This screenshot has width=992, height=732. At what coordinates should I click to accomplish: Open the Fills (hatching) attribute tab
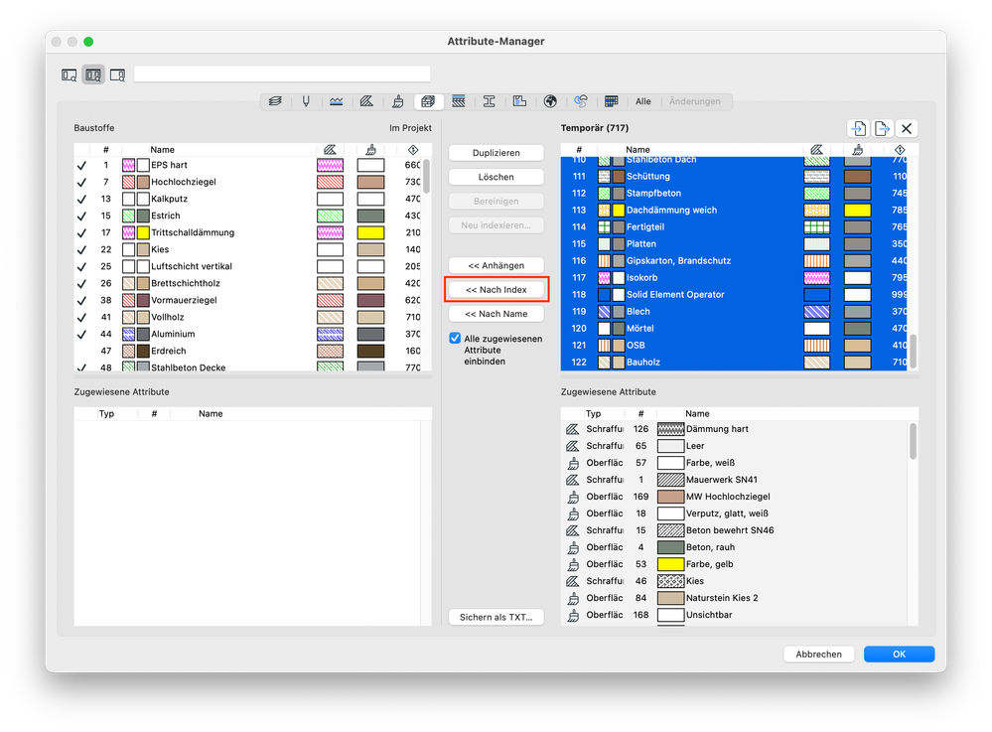367,101
